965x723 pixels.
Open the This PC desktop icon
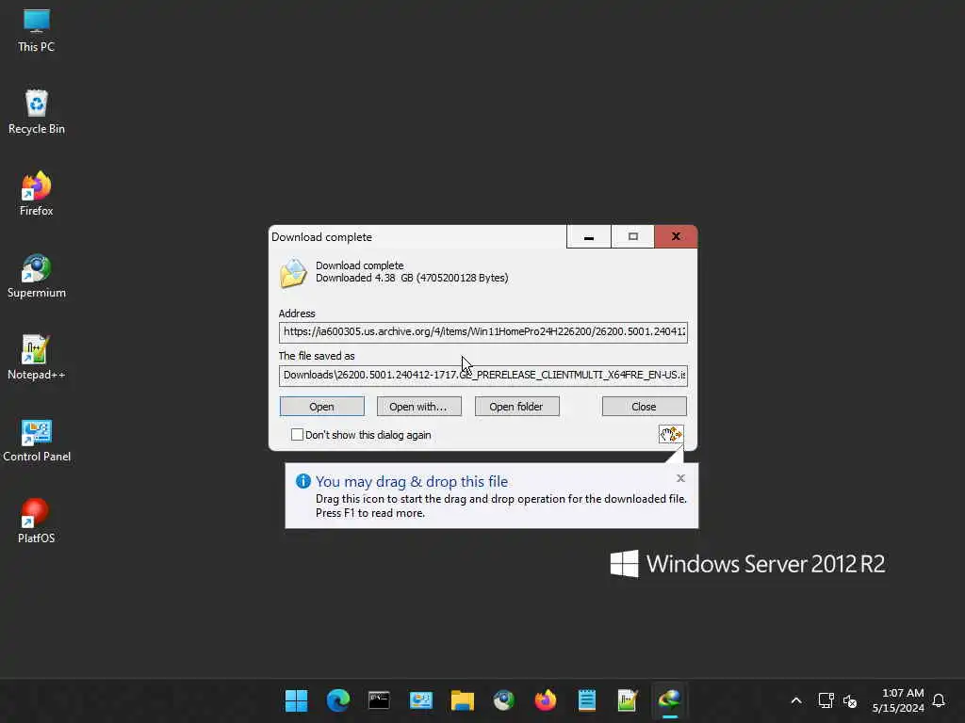point(37,31)
